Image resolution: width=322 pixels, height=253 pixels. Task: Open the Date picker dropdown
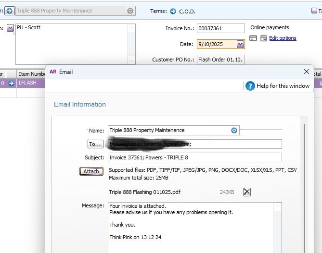(x=241, y=44)
